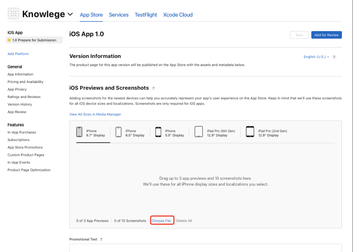
Task: Select the iPhone 6.7" Display tab
Action: (93, 133)
